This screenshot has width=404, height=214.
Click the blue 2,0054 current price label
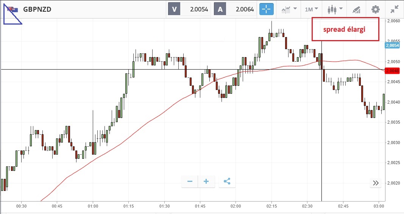tap(392, 45)
